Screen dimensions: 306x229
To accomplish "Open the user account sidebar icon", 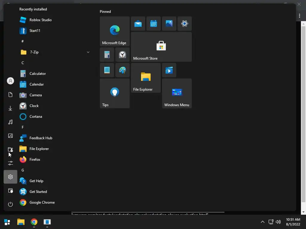I will click(x=10, y=81).
